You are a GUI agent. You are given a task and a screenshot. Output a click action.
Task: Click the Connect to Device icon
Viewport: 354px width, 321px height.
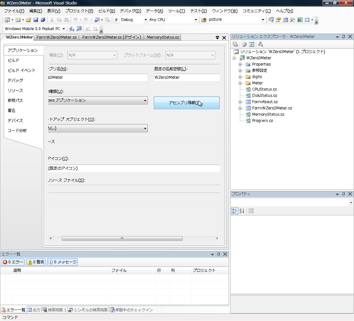pos(72,29)
